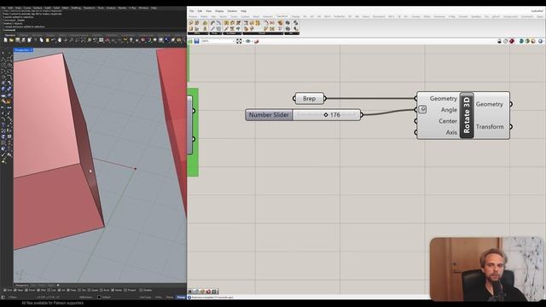
Task: Click the Number Slider track showing 176
Action: pos(326,115)
